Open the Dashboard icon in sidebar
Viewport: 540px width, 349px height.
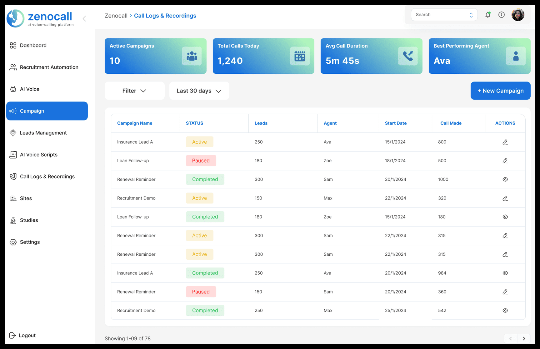[13, 45]
